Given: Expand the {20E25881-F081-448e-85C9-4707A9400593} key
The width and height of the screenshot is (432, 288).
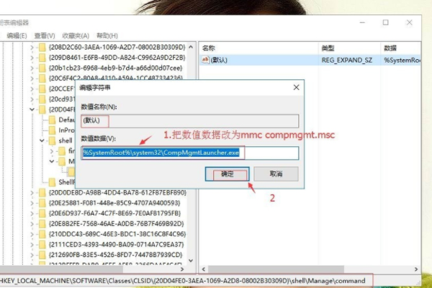Looking at the screenshot, I should click(32, 203).
